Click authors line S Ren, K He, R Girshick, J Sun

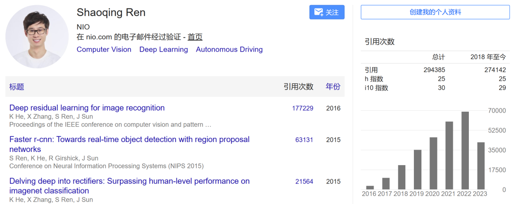pyautogui.click(x=54, y=159)
